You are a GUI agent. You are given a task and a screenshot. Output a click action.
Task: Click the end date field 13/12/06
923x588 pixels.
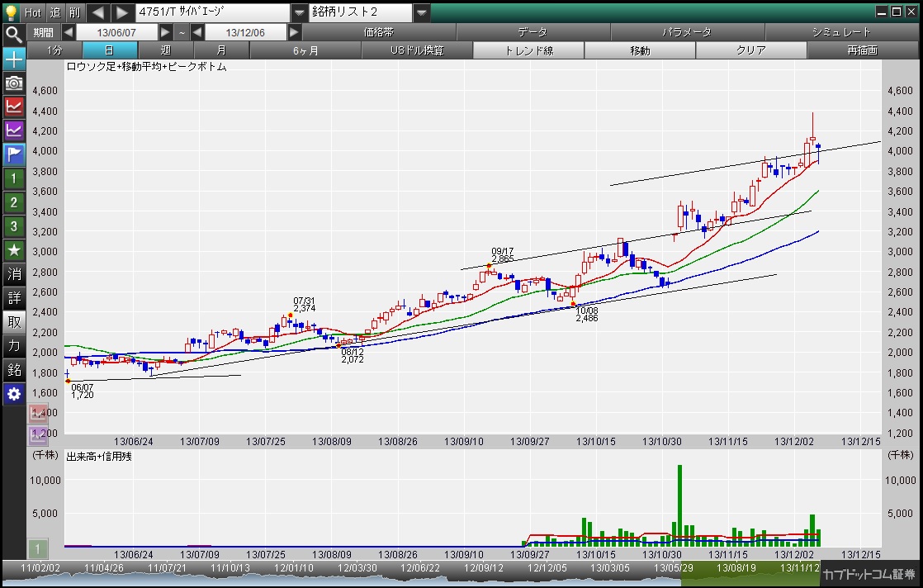(x=245, y=31)
